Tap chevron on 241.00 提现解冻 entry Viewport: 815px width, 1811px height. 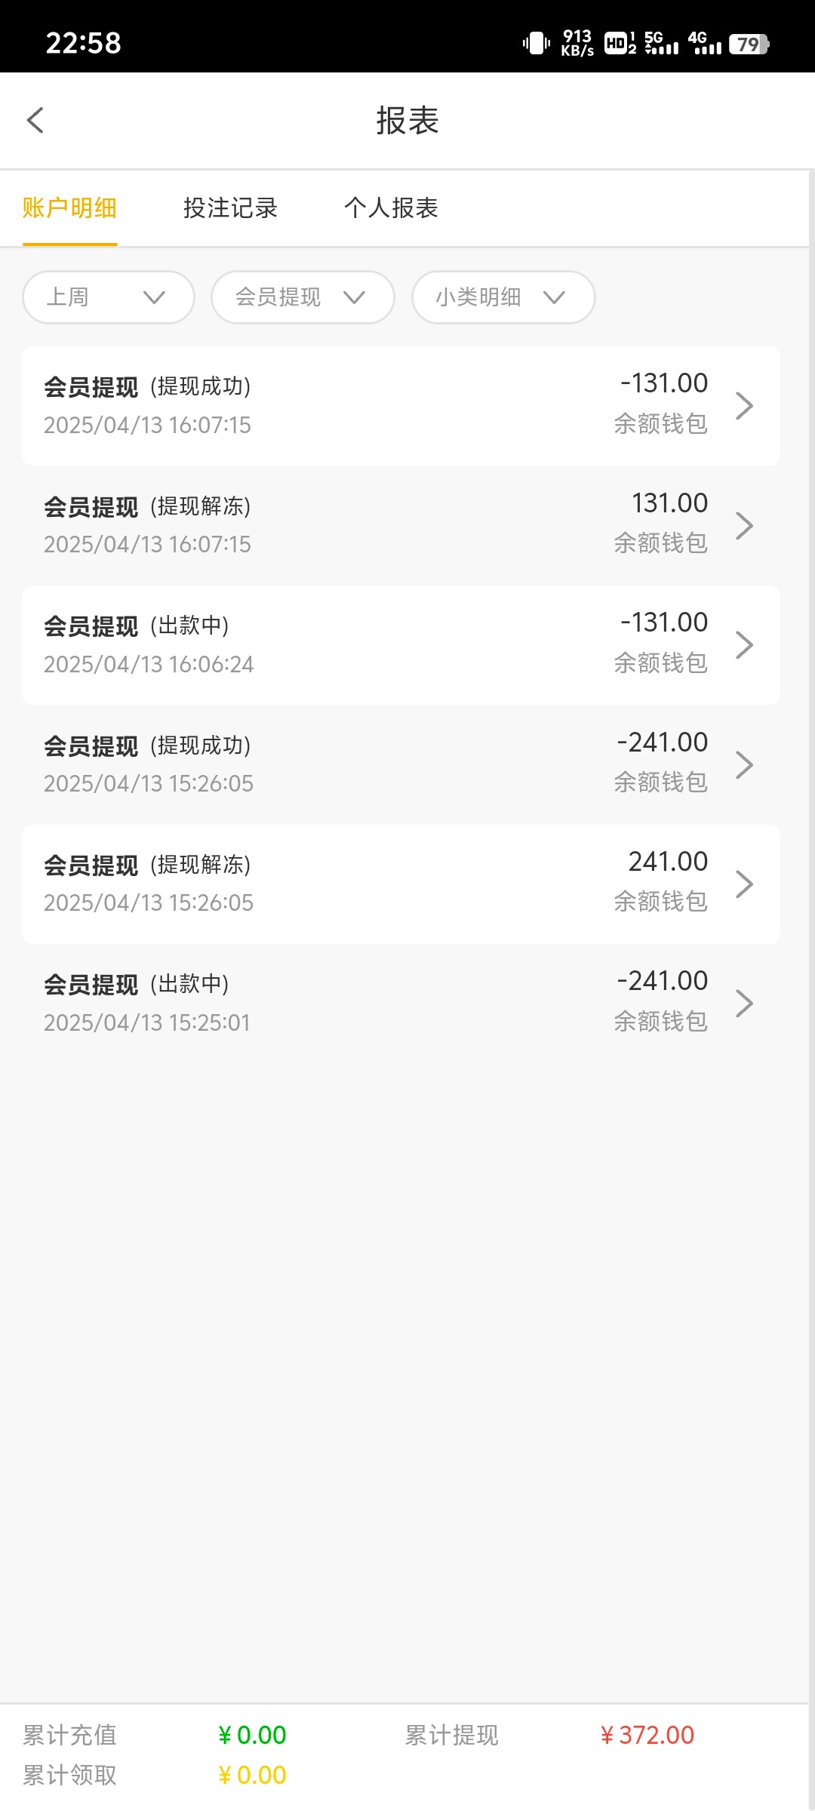tap(744, 884)
